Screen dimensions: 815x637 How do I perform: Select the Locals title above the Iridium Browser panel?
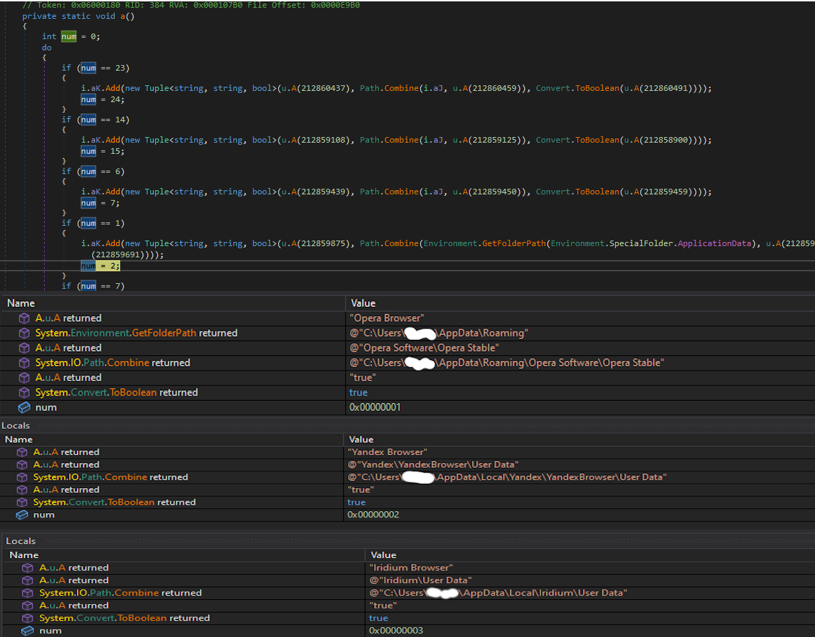click(21, 541)
